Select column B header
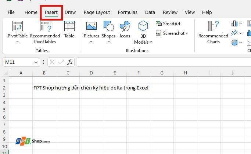Screen dimensions: 251x154 (44, 73)
